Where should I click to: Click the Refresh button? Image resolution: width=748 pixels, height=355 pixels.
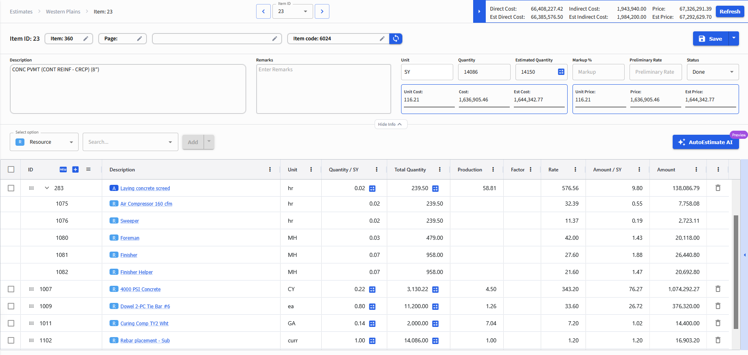(x=730, y=11)
